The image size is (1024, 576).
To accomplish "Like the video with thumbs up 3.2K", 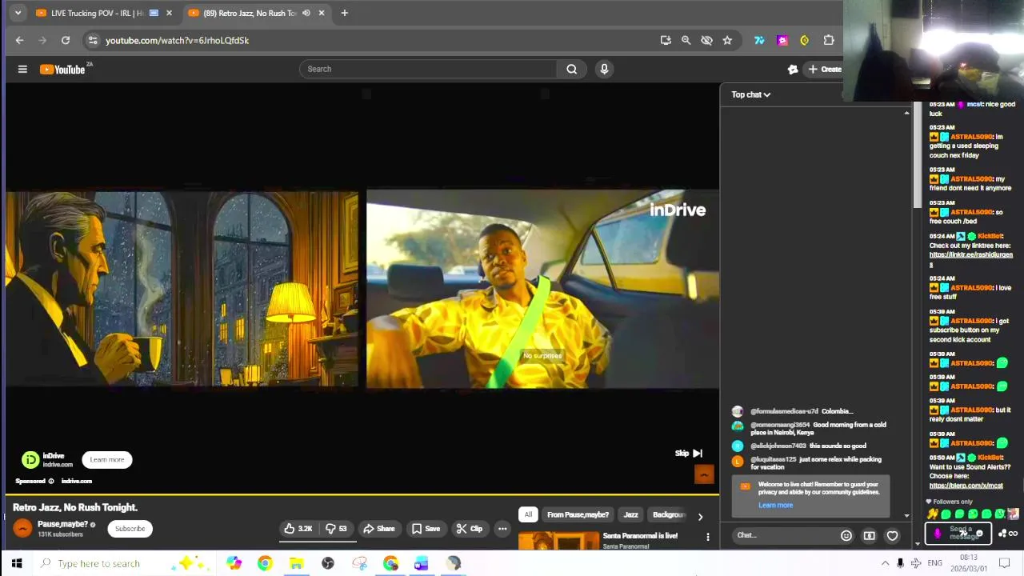I will [x=298, y=529].
